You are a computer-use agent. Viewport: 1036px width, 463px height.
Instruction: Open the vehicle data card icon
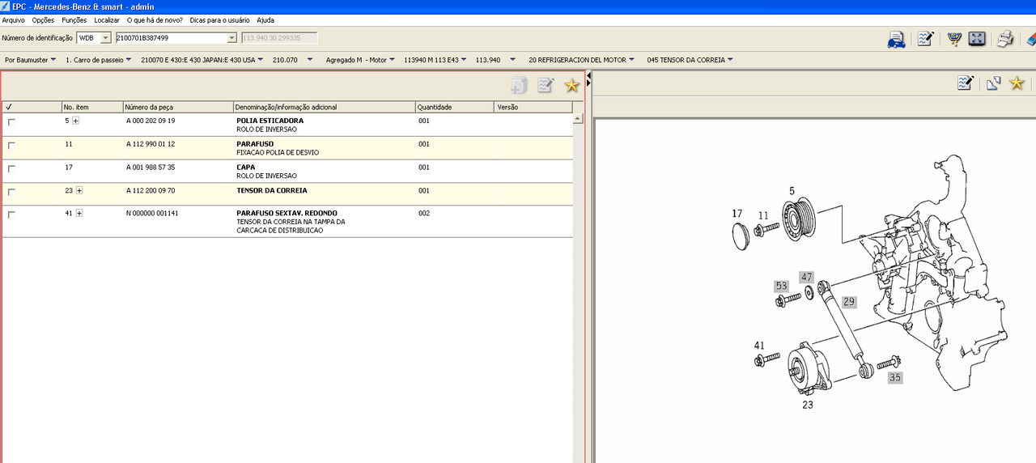pyautogui.click(x=896, y=39)
